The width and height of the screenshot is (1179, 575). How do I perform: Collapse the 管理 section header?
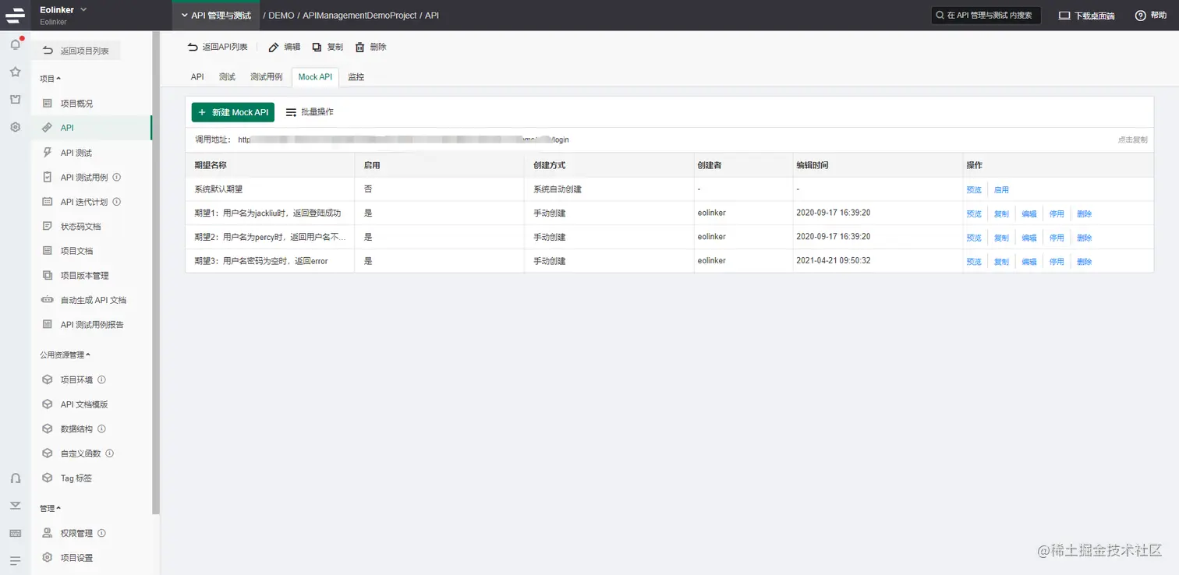tap(50, 509)
